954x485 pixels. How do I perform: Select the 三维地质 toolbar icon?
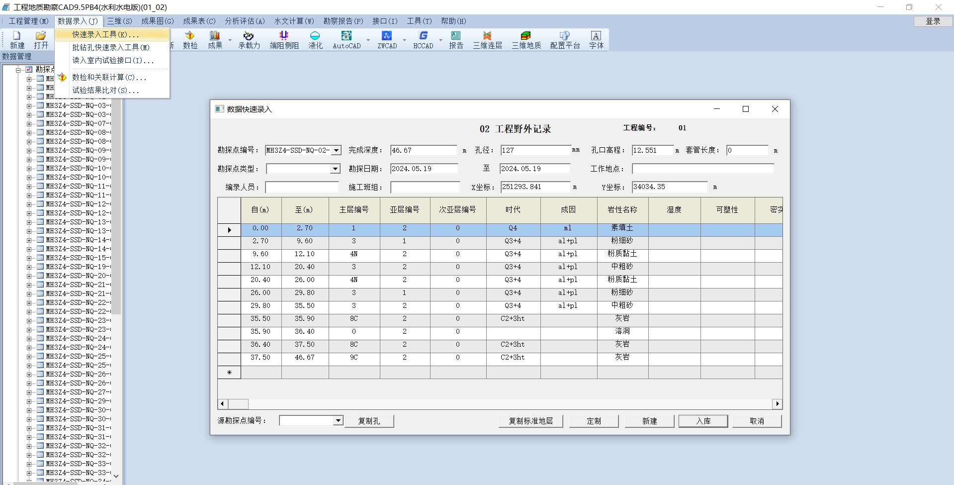tap(526, 40)
